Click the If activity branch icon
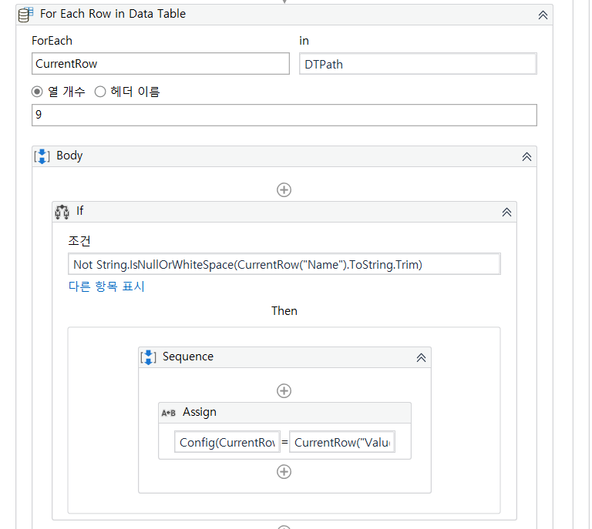 pyautogui.click(x=62, y=212)
